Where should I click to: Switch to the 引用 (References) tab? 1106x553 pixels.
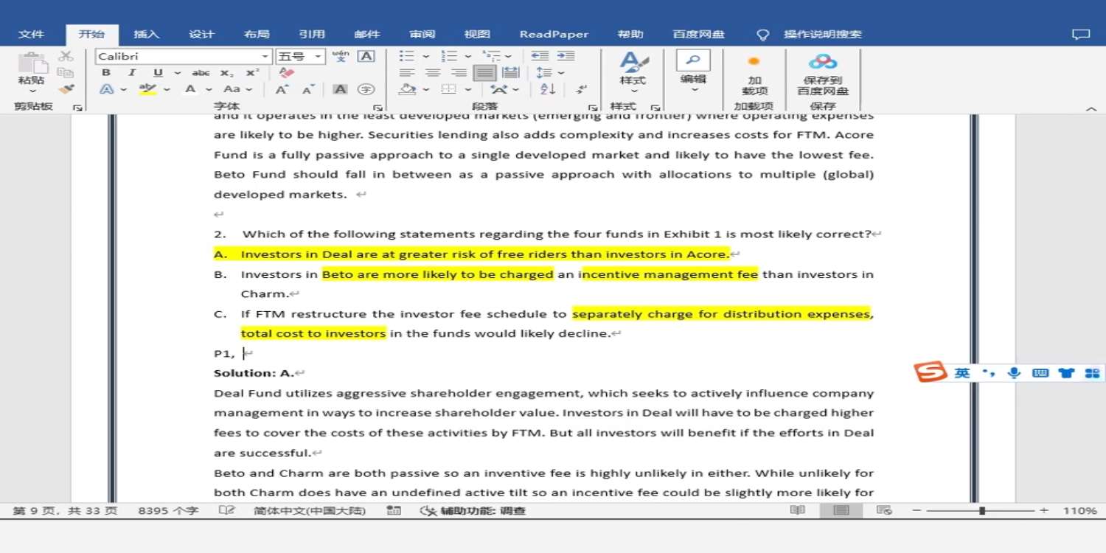click(312, 34)
